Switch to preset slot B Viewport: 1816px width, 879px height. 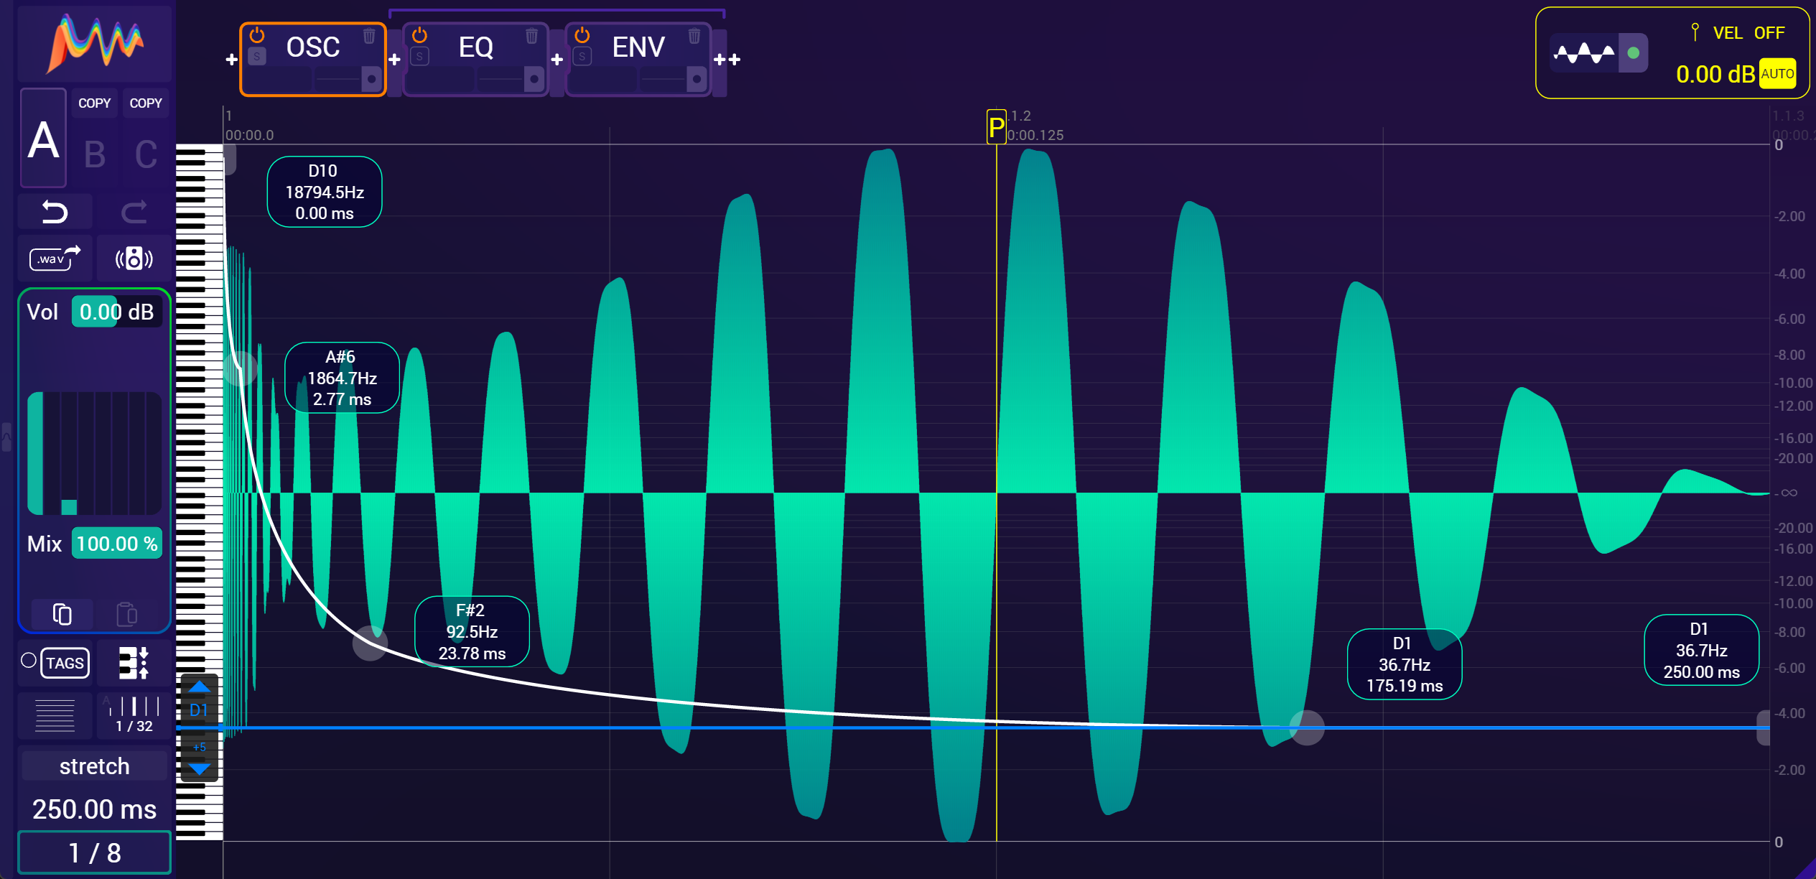94,154
